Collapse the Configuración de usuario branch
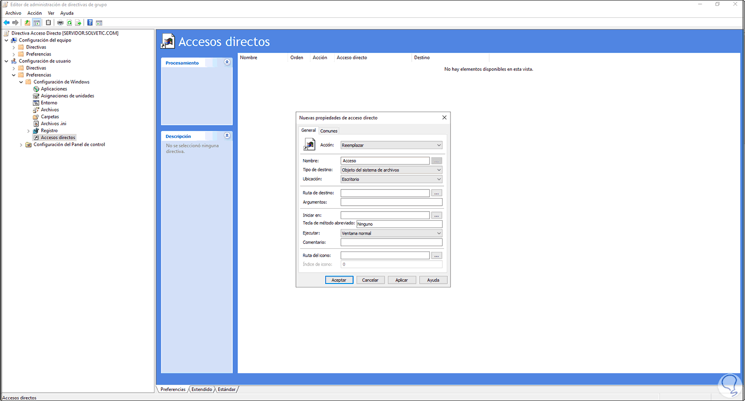The width and height of the screenshot is (745, 401). point(6,61)
